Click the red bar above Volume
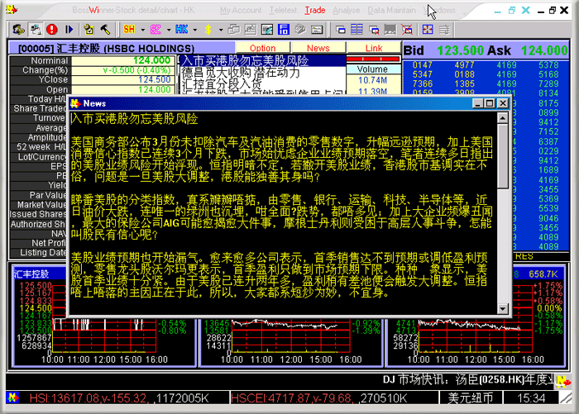Viewport: 579px width, 414px height. 373,59
